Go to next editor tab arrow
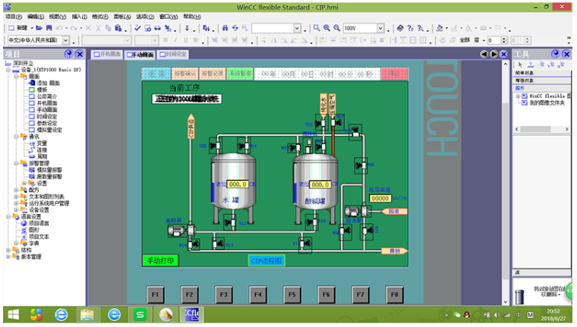Viewport: 577px width, 327px height. 493,55
